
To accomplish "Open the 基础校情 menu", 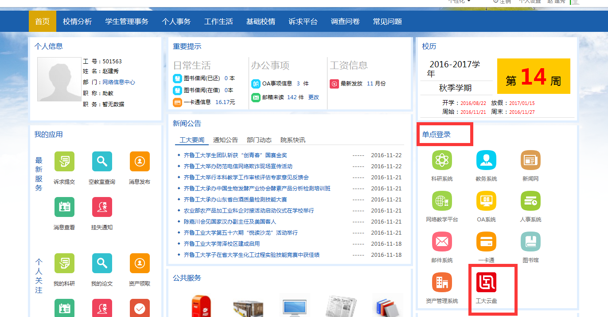I will click(261, 21).
